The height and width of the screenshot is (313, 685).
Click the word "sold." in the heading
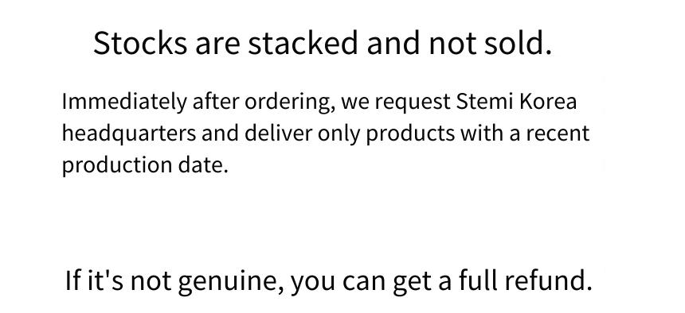pos(518,43)
